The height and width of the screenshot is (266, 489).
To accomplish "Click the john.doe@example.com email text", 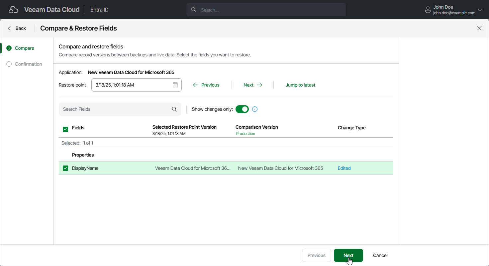I will click(454, 13).
